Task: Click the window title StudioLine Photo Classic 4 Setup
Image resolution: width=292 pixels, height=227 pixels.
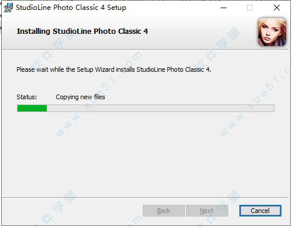Action: pos(71,8)
